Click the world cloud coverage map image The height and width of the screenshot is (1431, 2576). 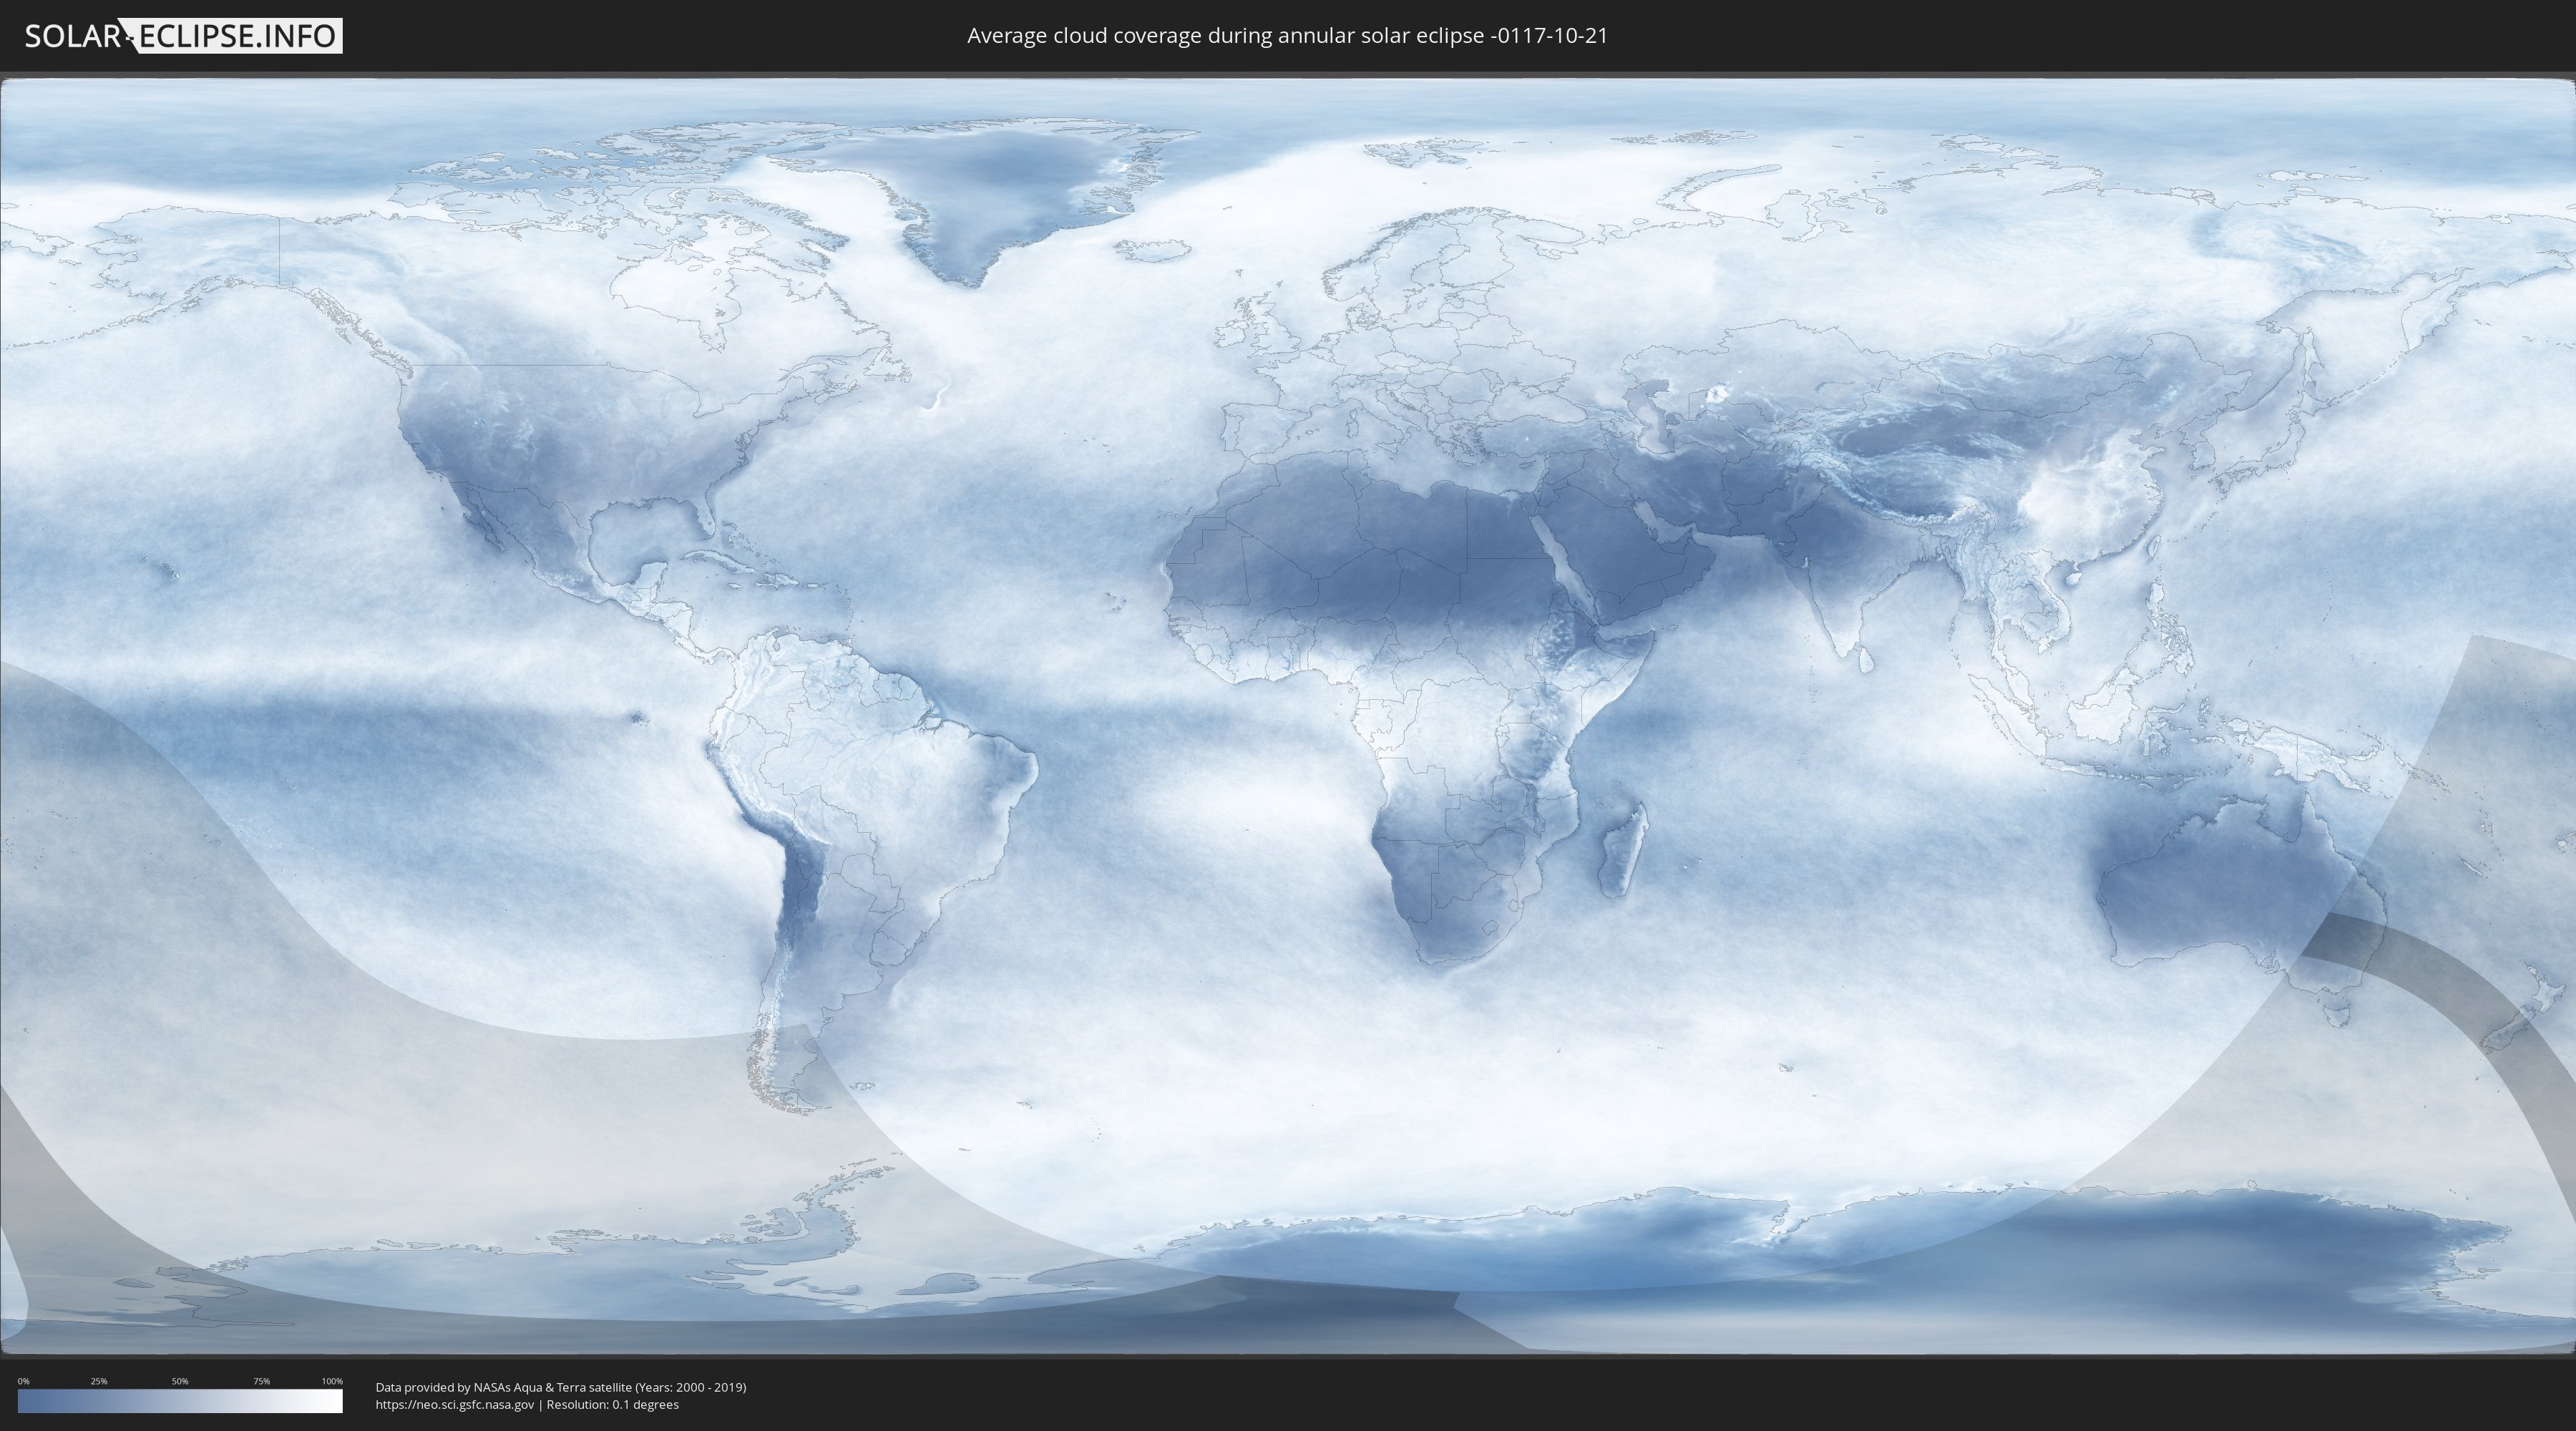(1288, 716)
